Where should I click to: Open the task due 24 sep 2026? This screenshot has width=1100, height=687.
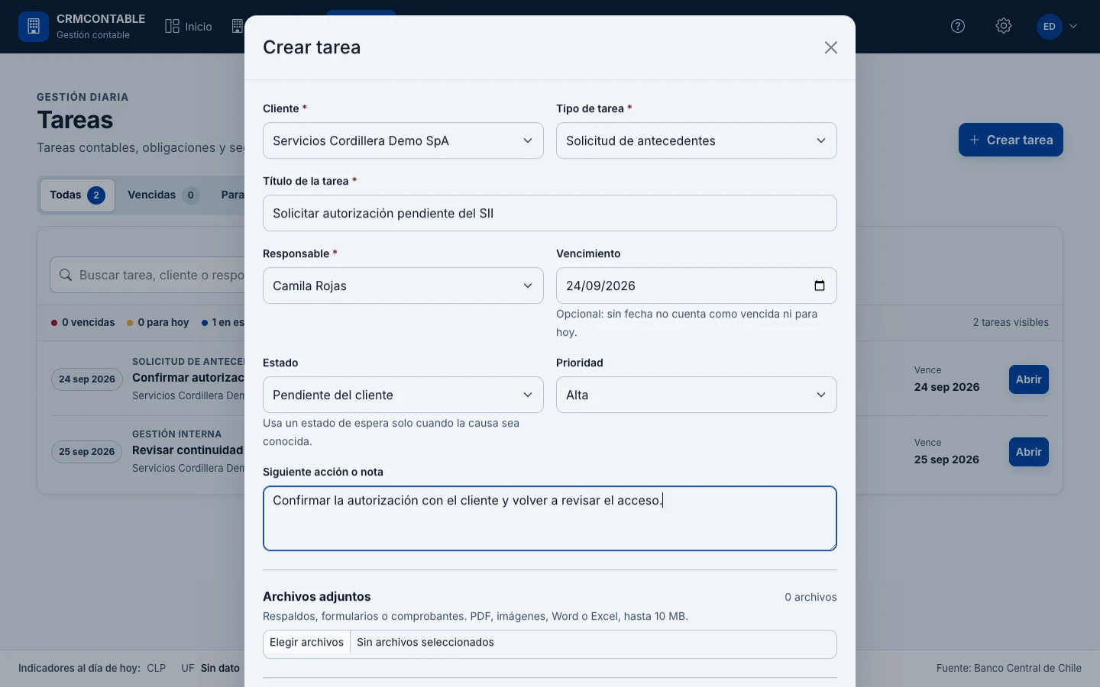click(x=1028, y=379)
